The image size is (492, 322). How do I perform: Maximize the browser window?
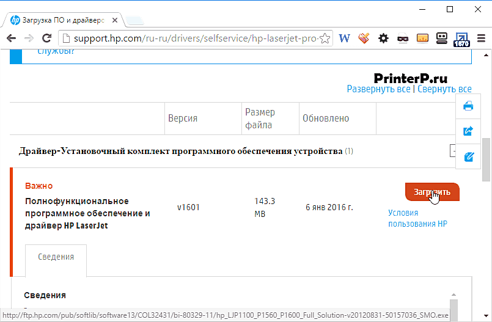point(450,9)
